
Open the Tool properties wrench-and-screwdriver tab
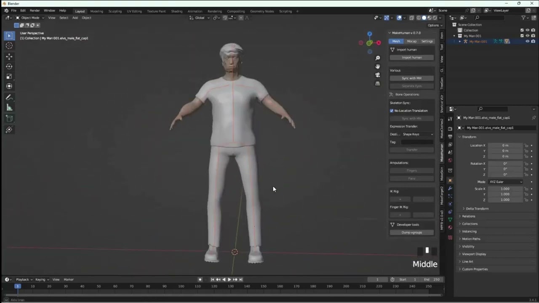pos(450,119)
